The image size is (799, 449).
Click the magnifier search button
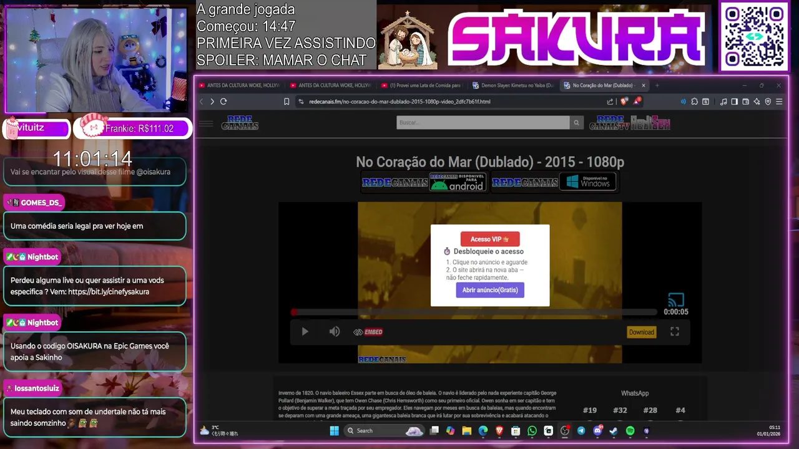click(x=577, y=123)
